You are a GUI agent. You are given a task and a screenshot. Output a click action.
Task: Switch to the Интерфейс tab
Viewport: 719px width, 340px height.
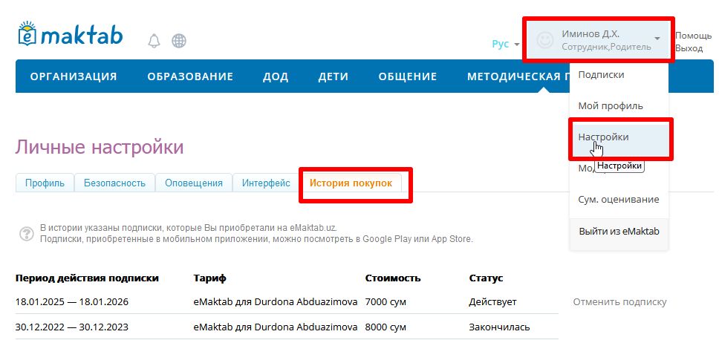[266, 183]
